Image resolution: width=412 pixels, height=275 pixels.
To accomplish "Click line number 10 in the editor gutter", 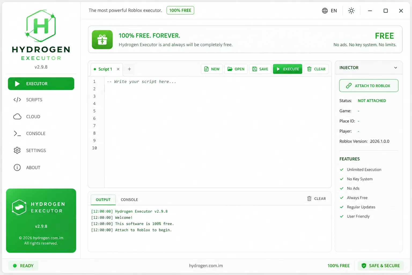I will tap(94, 148).
